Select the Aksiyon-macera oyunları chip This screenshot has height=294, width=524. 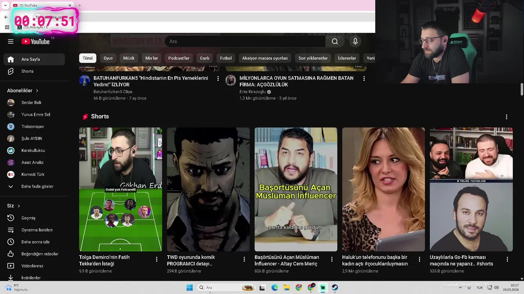[265, 58]
